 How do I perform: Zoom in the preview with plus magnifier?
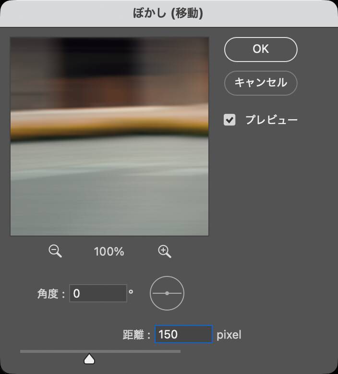(165, 252)
